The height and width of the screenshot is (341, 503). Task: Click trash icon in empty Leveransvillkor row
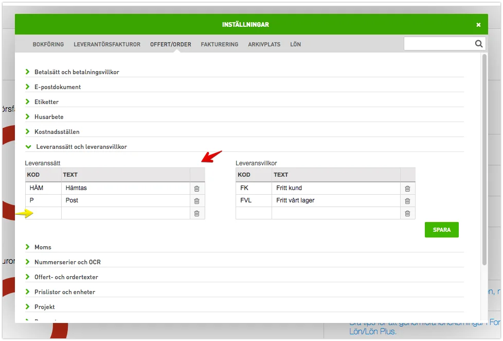coord(407,213)
